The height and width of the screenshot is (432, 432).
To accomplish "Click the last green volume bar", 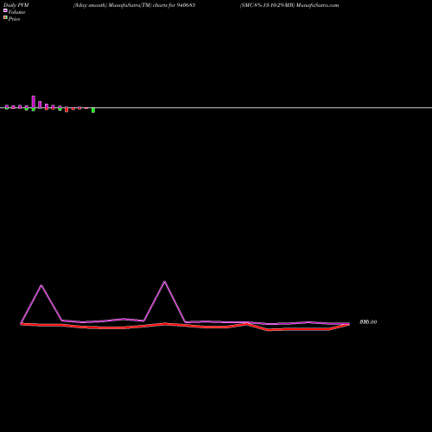I will click(x=93, y=111).
